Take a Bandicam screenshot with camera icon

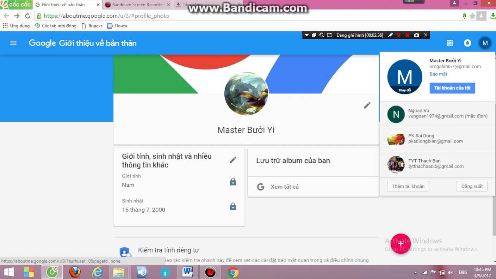[x=416, y=35]
